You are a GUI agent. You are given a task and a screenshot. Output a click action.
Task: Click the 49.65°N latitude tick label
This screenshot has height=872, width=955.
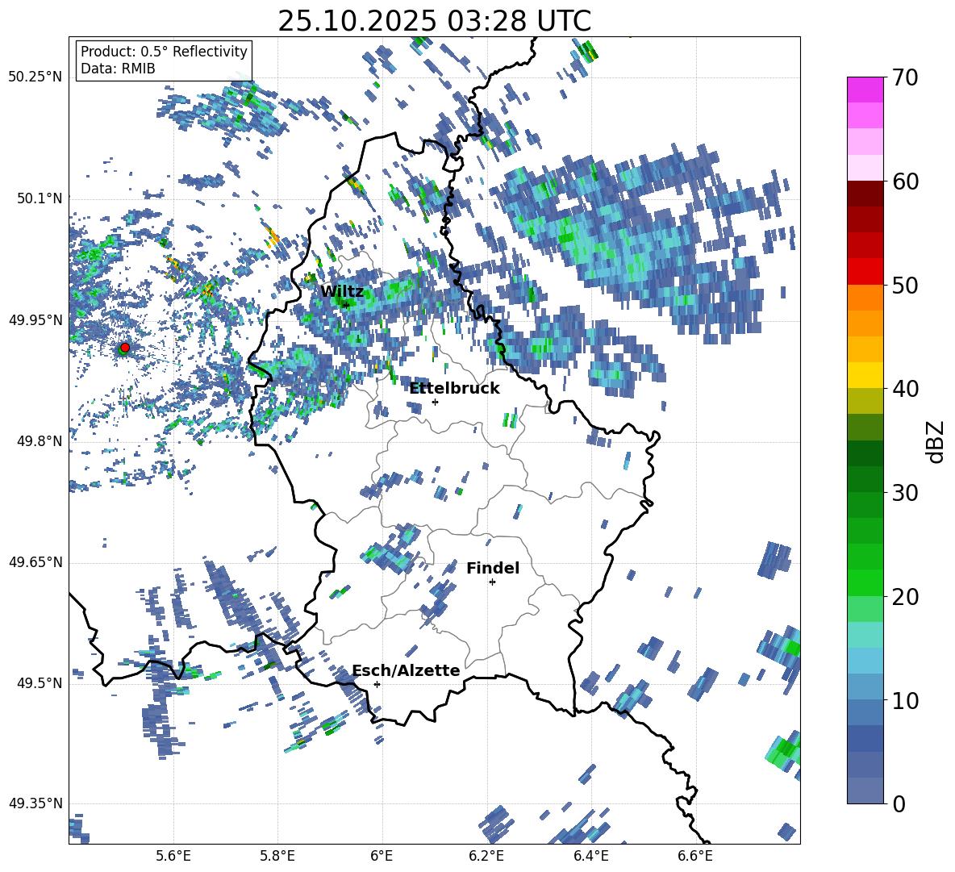click(x=35, y=561)
